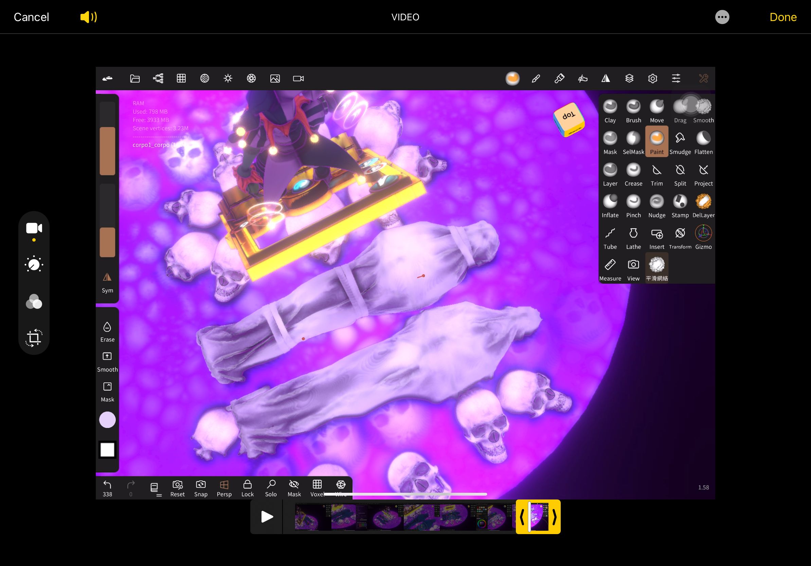Click the white square alpha swatch
The image size is (811, 566).
pos(107,450)
